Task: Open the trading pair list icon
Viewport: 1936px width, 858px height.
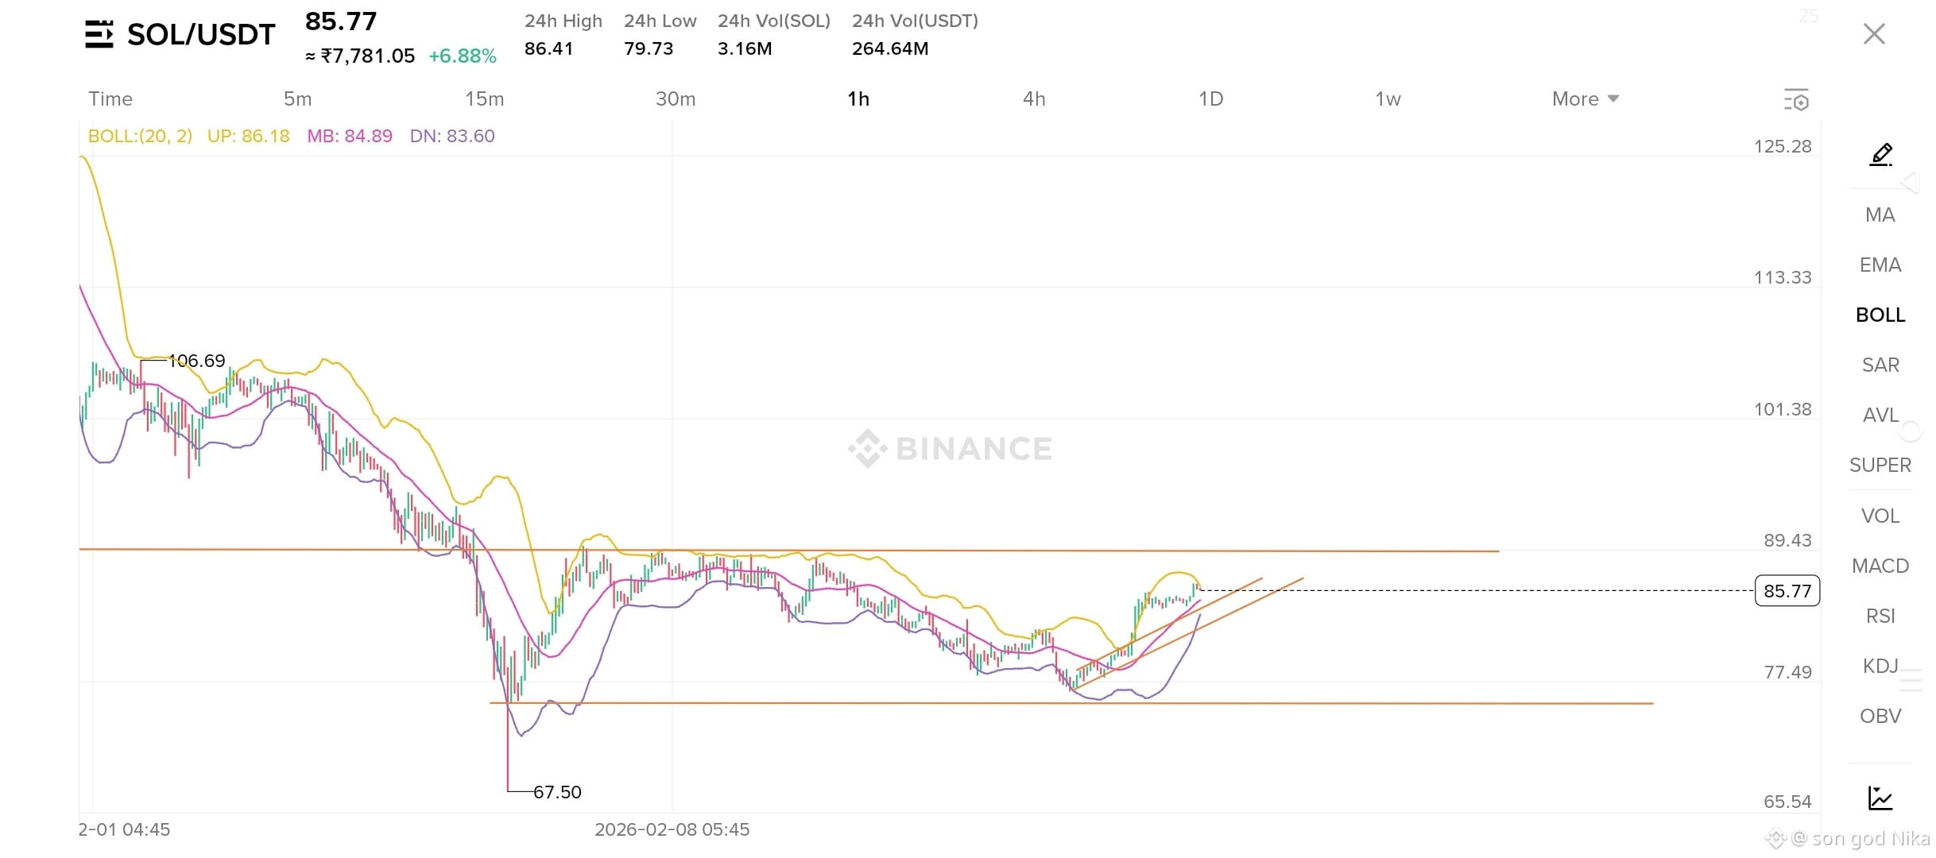Action: [x=99, y=35]
